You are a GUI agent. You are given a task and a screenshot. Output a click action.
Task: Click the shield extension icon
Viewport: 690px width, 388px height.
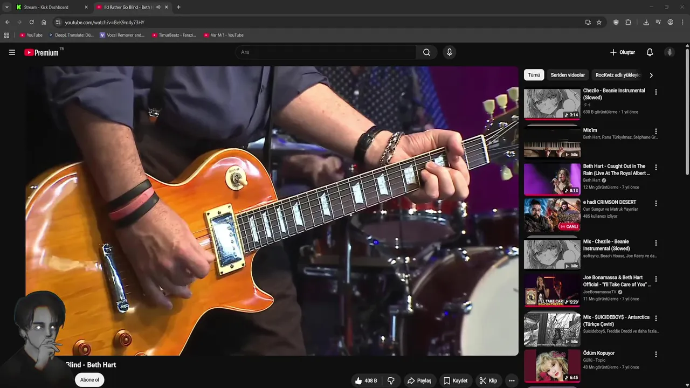[x=616, y=22]
